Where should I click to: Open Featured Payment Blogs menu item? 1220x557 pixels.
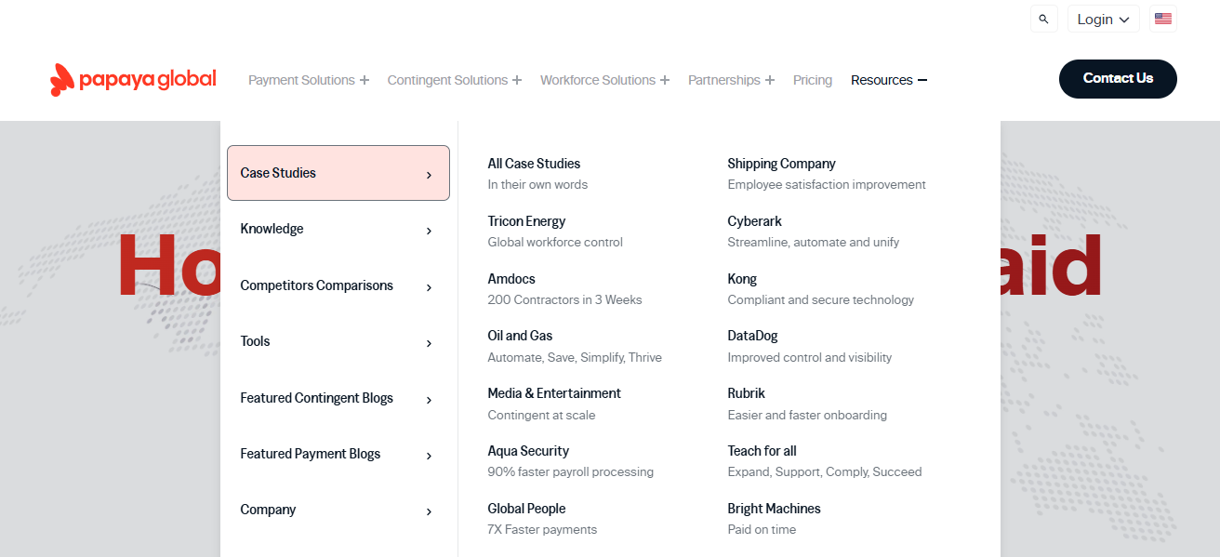pyautogui.click(x=311, y=454)
